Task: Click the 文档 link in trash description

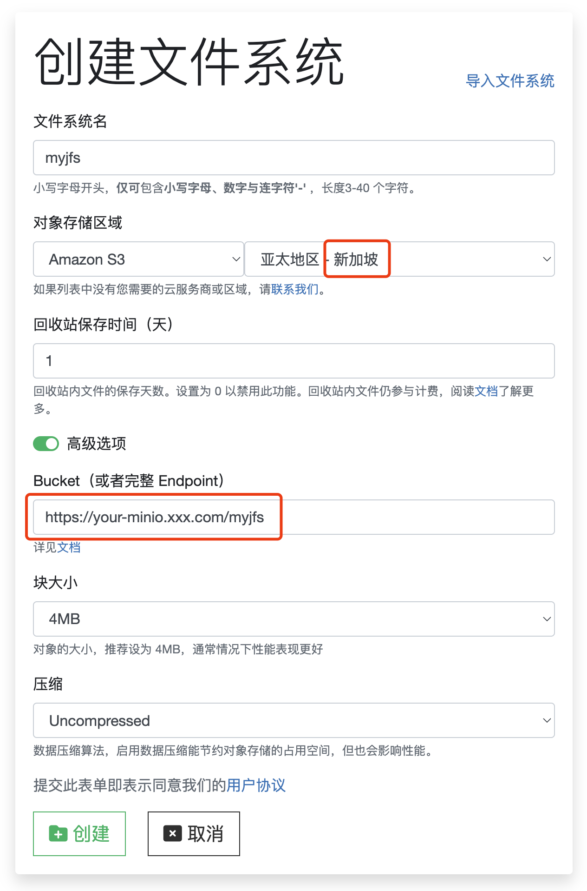Action: tap(486, 391)
